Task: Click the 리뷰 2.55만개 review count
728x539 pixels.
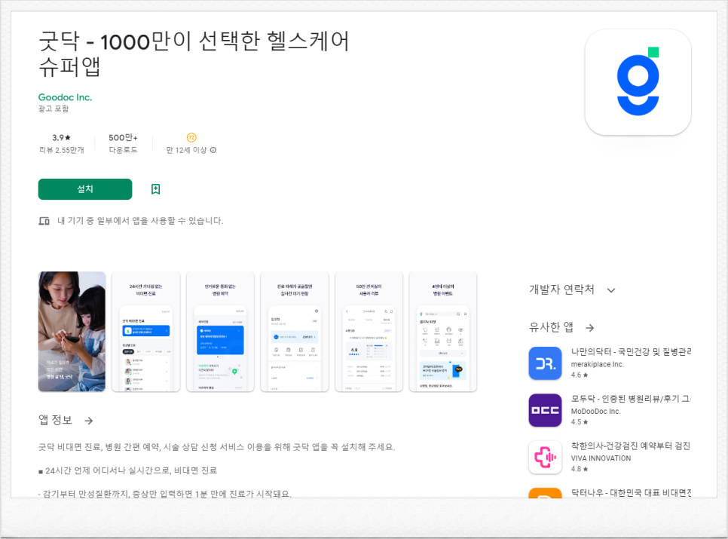Action: pos(62,150)
